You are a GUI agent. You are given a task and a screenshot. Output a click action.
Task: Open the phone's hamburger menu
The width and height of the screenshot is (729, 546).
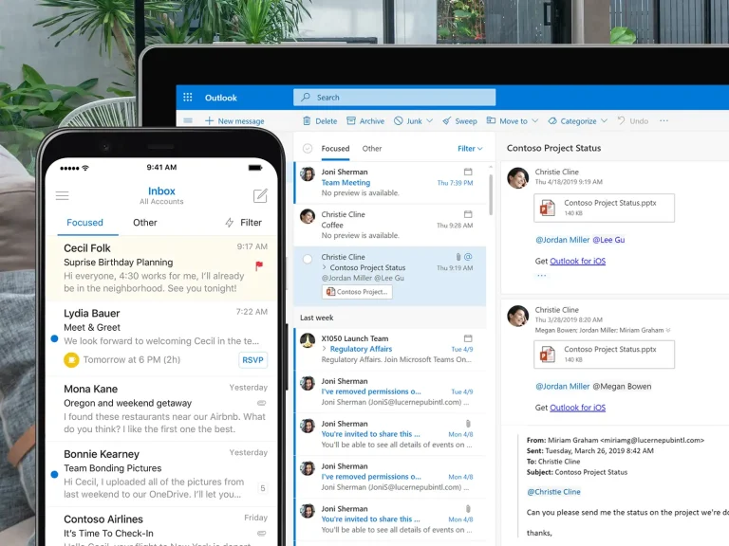[x=63, y=195]
